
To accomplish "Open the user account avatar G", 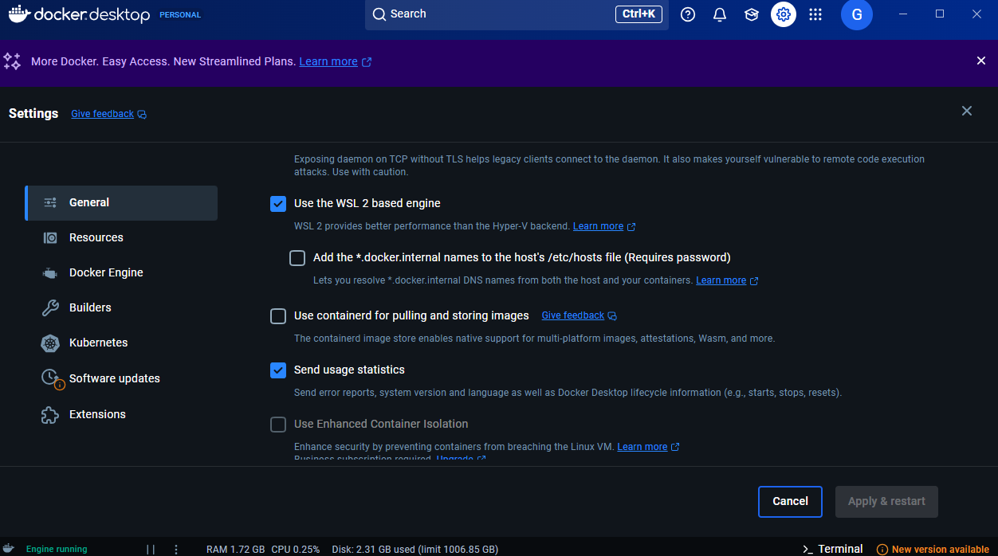I will pyautogui.click(x=857, y=14).
